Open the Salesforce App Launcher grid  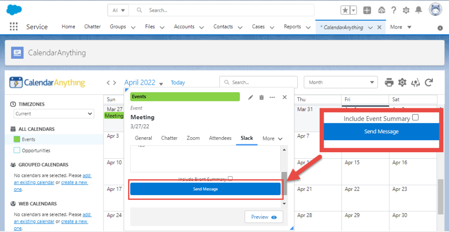pyautogui.click(x=14, y=27)
